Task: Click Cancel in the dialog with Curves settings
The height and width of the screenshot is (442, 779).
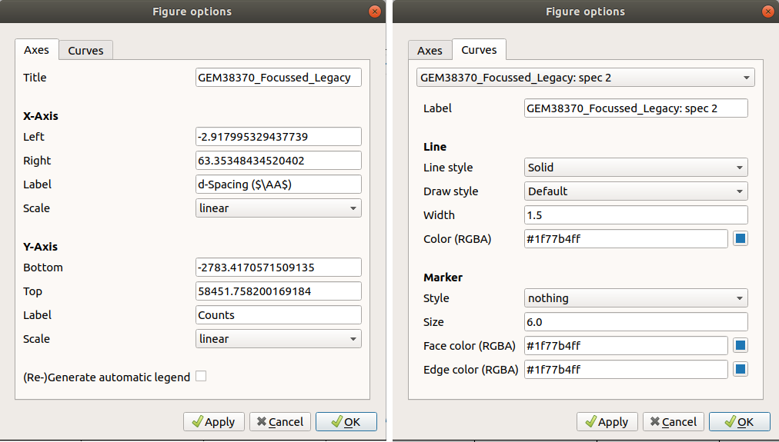Action: click(670, 422)
